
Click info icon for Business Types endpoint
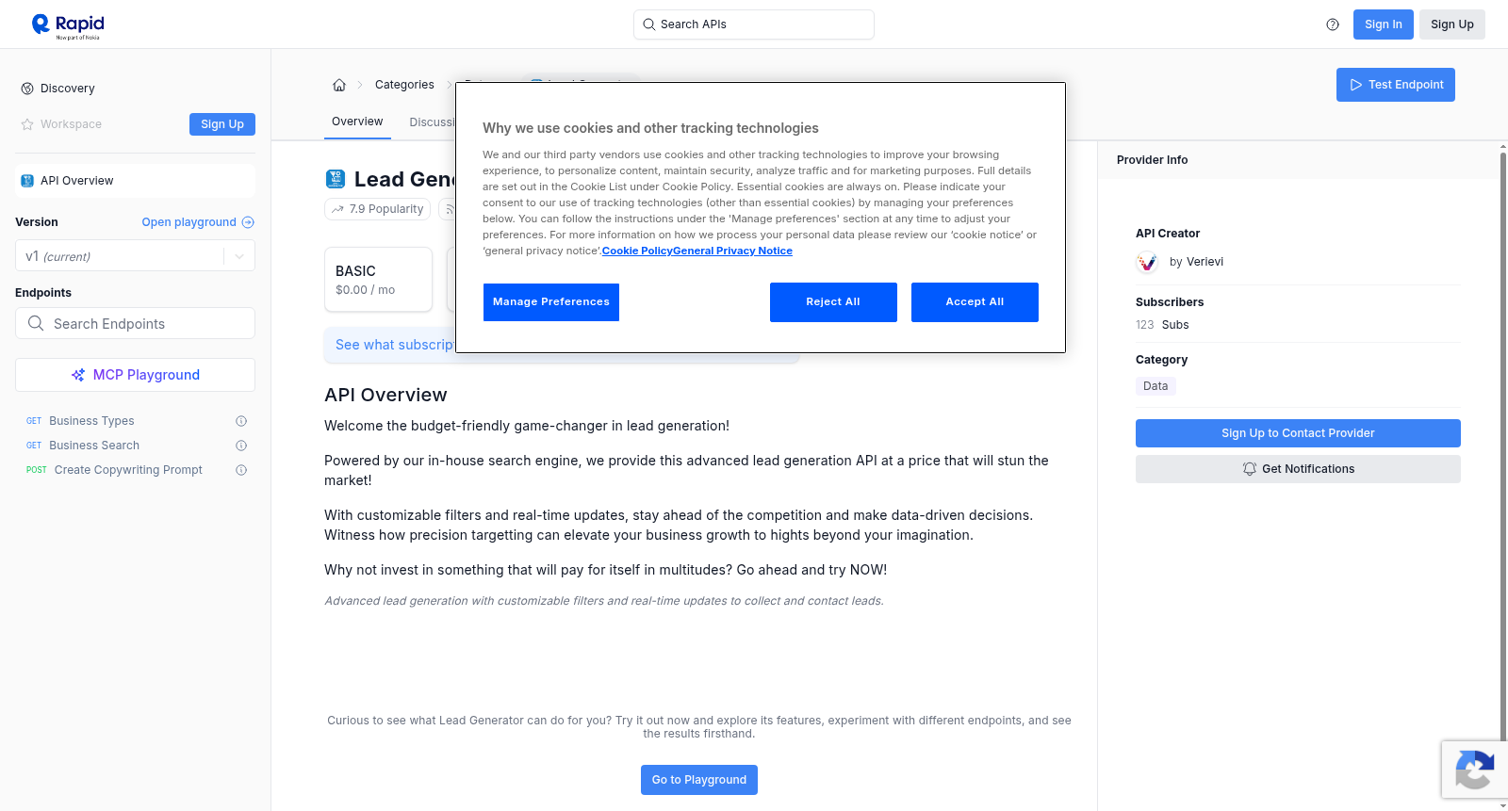[241, 421]
